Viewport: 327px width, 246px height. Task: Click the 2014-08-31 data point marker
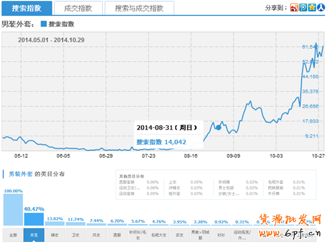218,127
